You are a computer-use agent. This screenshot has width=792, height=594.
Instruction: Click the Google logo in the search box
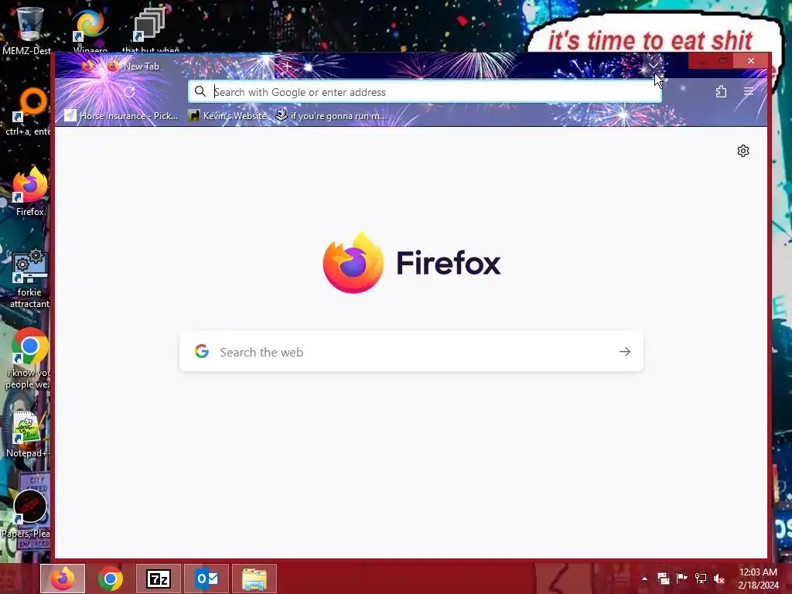(202, 352)
